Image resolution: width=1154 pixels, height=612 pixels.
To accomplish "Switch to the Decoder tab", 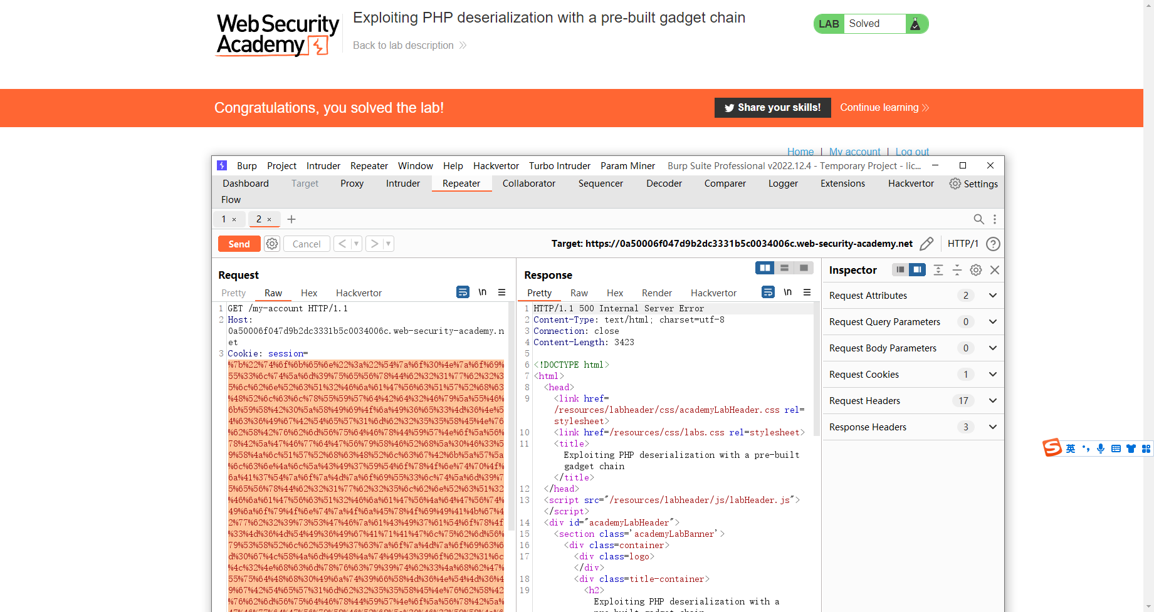I will click(664, 184).
